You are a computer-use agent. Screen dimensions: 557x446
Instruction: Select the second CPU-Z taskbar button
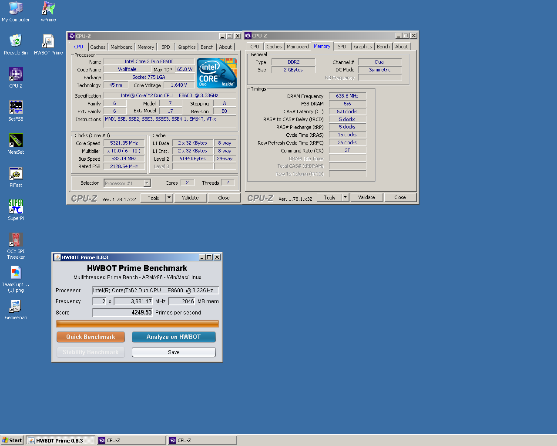point(202,440)
